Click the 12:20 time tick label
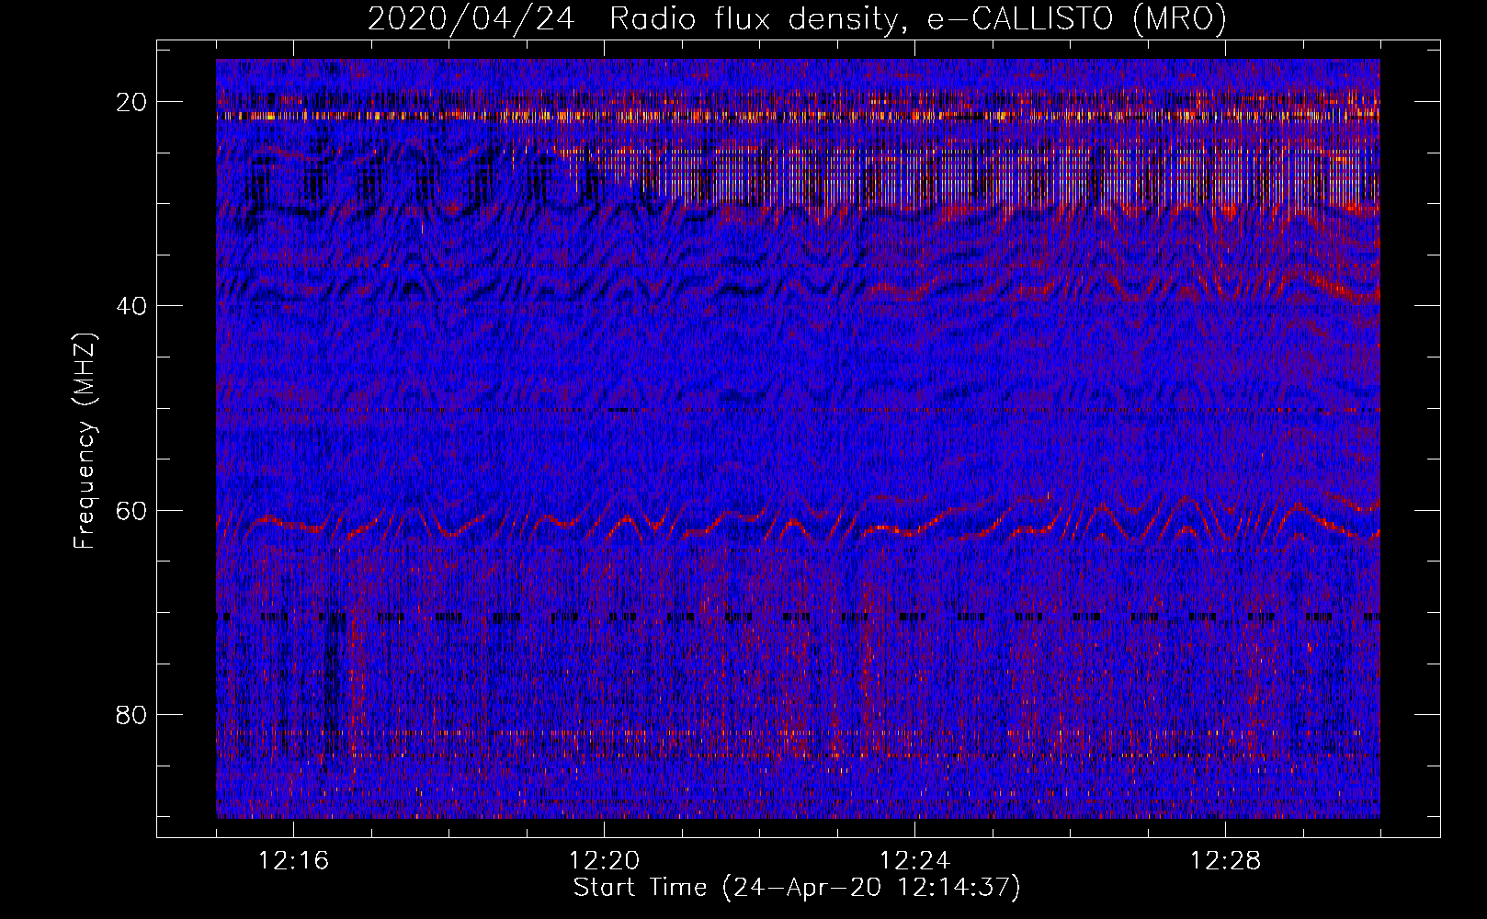The image size is (1487, 919). (x=605, y=861)
